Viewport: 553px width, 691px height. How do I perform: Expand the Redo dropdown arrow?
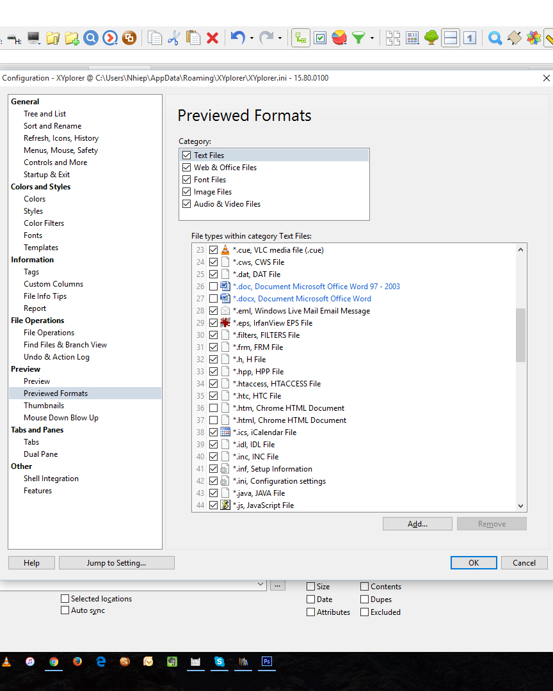tap(280, 38)
